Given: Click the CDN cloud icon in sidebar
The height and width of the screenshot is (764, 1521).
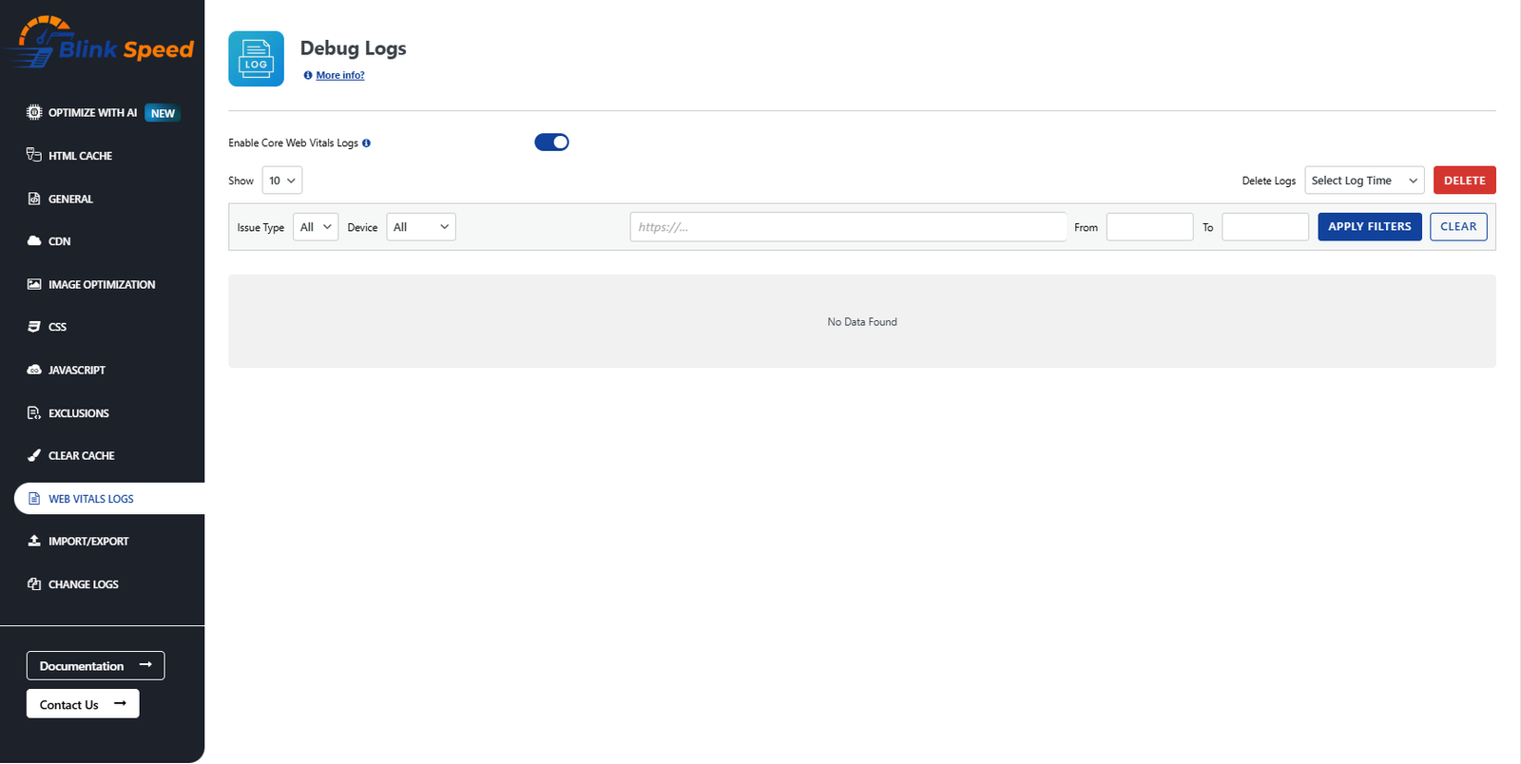Looking at the screenshot, I should (34, 241).
